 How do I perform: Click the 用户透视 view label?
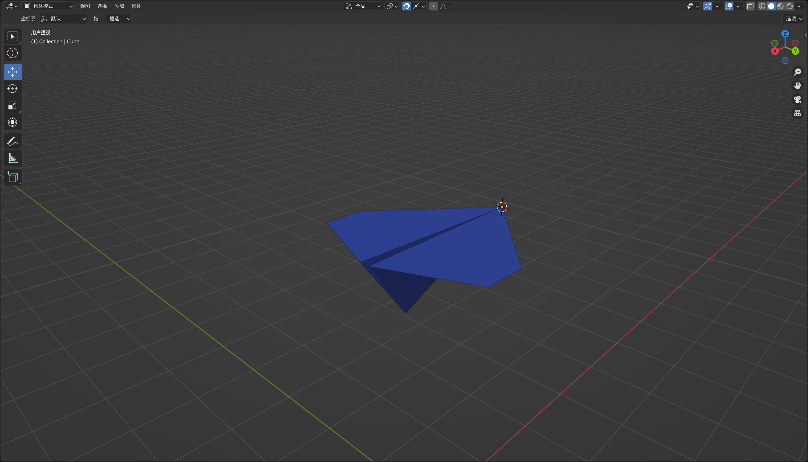click(x=41, y=33)
